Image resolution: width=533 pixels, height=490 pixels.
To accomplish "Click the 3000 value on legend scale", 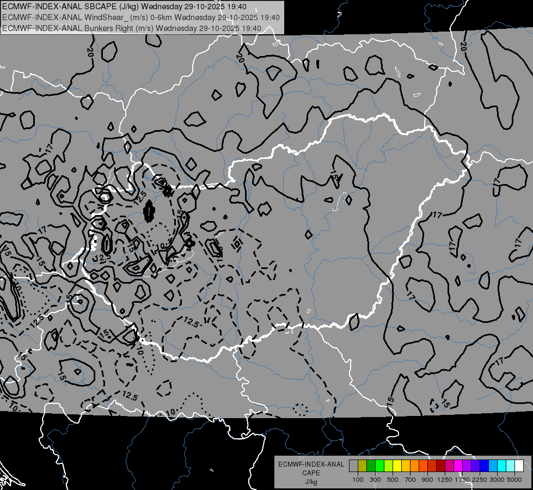I will tap(497, 480).
